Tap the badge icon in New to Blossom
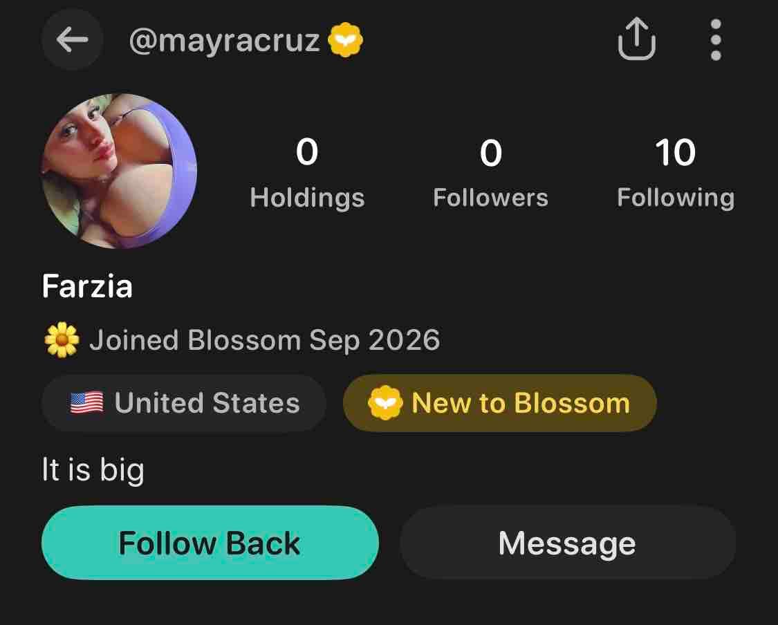This screenshot has width=778, height=625. tap(385, 403)
